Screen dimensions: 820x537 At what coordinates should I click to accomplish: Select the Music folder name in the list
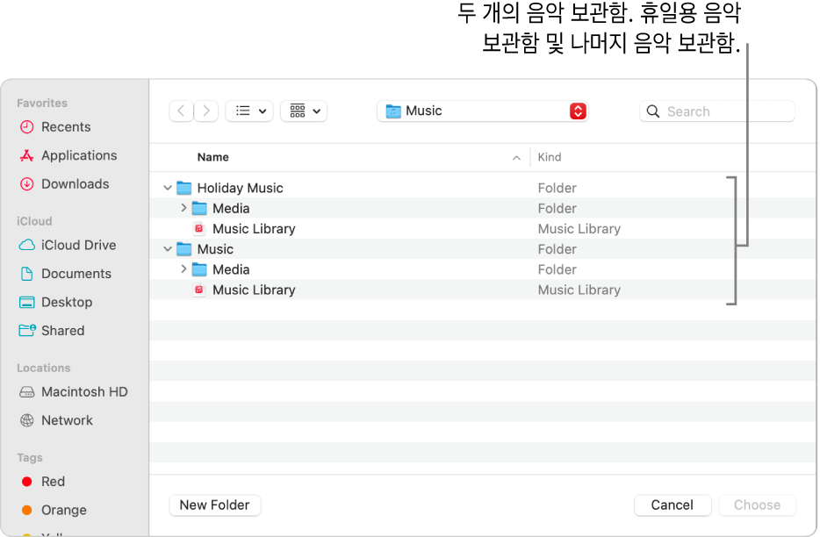click(x=215, y=249)
